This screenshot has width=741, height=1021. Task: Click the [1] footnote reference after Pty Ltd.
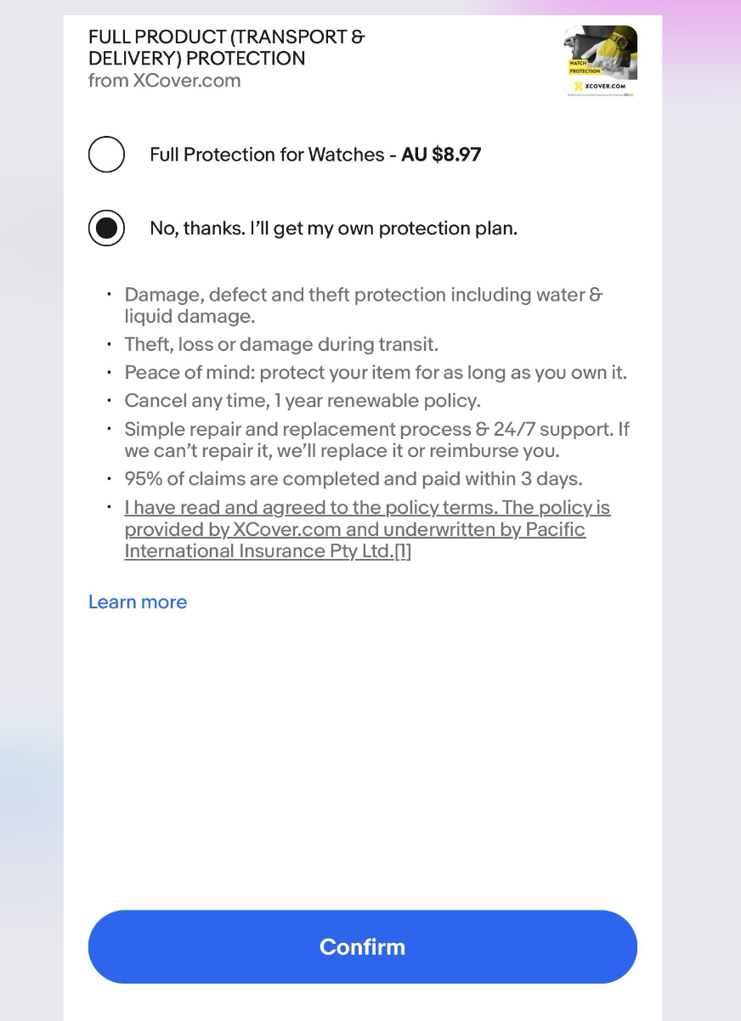coord(403,551)
